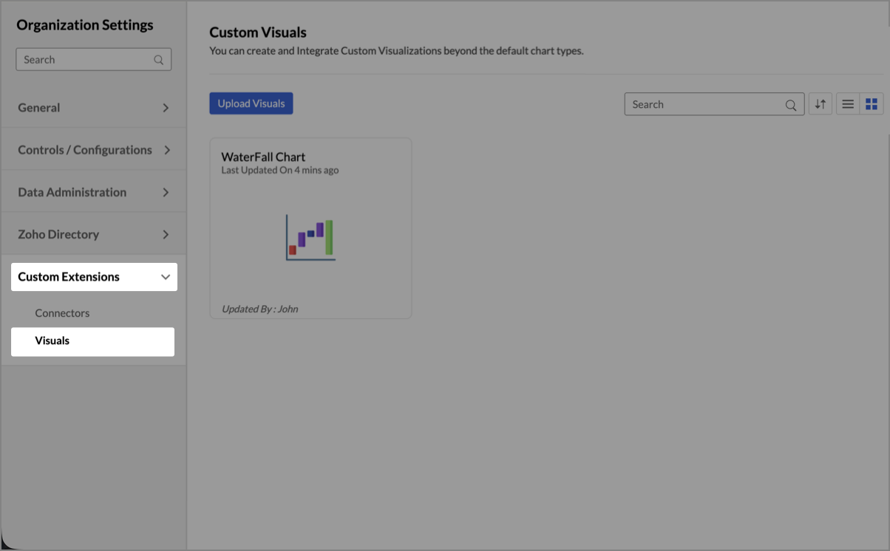Screen dimensions: 890x551
Task: Click the sort order icon
Action: (x=821, y=104)
